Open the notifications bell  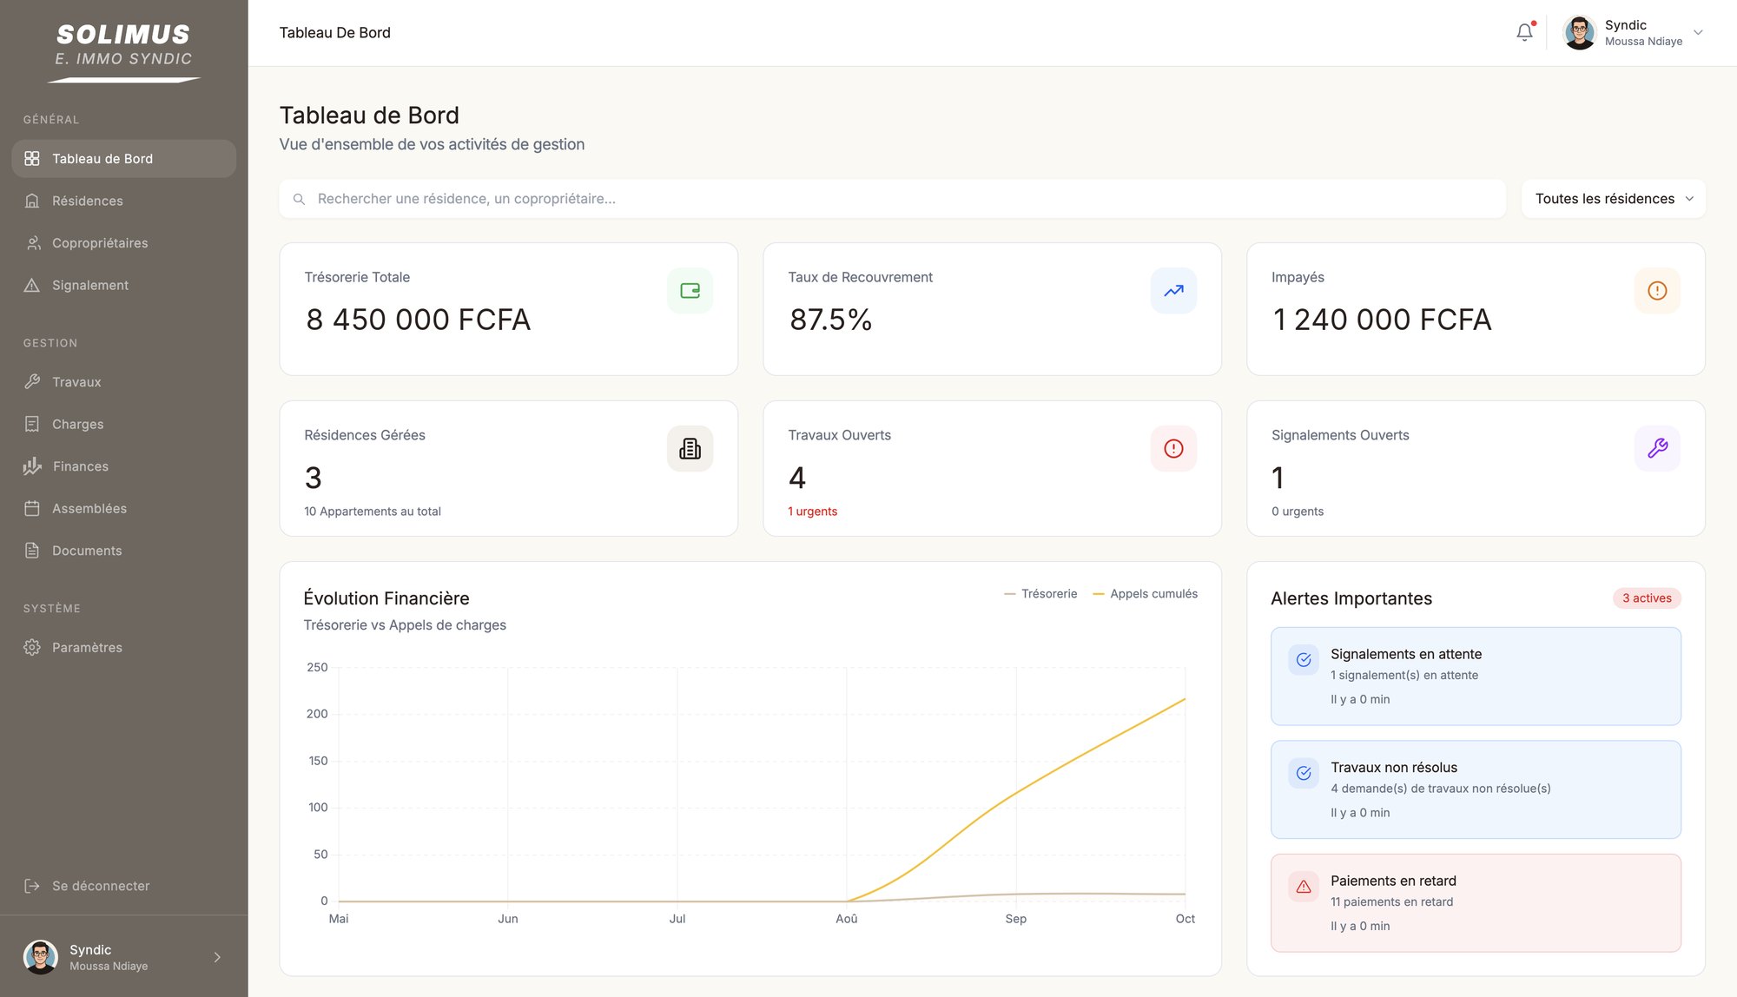1524,32
